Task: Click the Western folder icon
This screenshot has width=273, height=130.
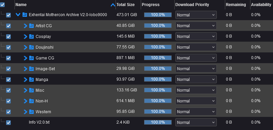Action: coord(31,112)
